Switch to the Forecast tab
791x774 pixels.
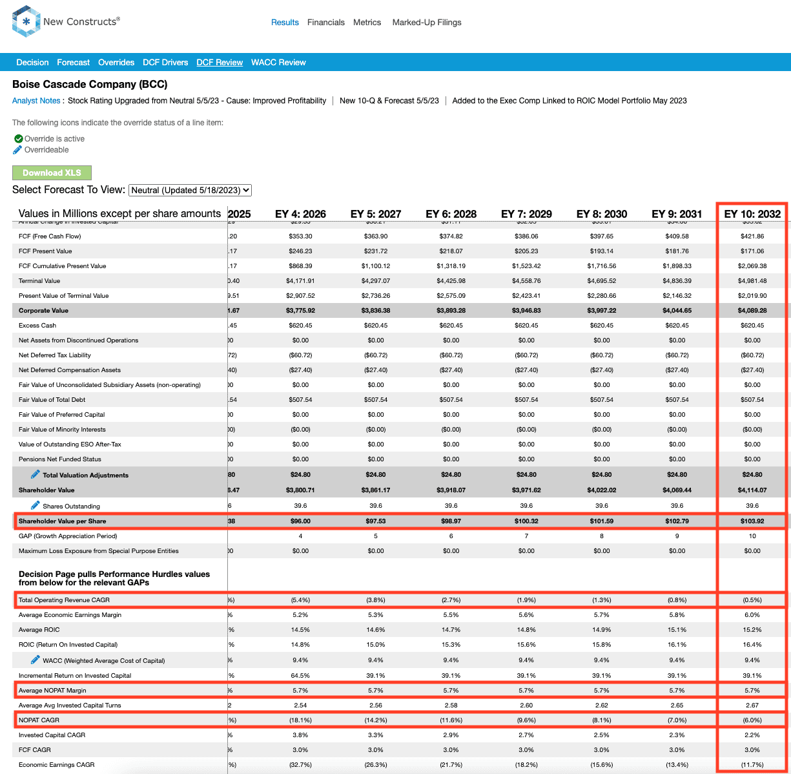pyautogui.click(x=74, y=63)
